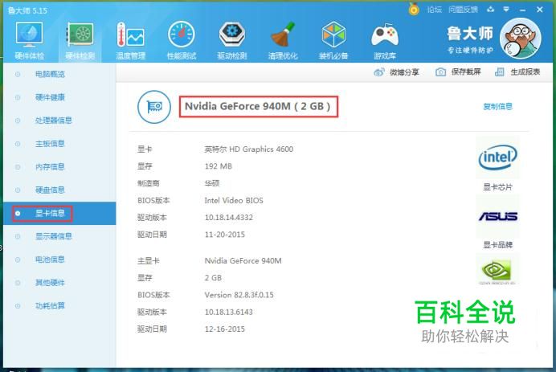Viewport: 556px width, 372px height.
Task: Select 电脑概览 in the sidebar
Action: [50, 74]
